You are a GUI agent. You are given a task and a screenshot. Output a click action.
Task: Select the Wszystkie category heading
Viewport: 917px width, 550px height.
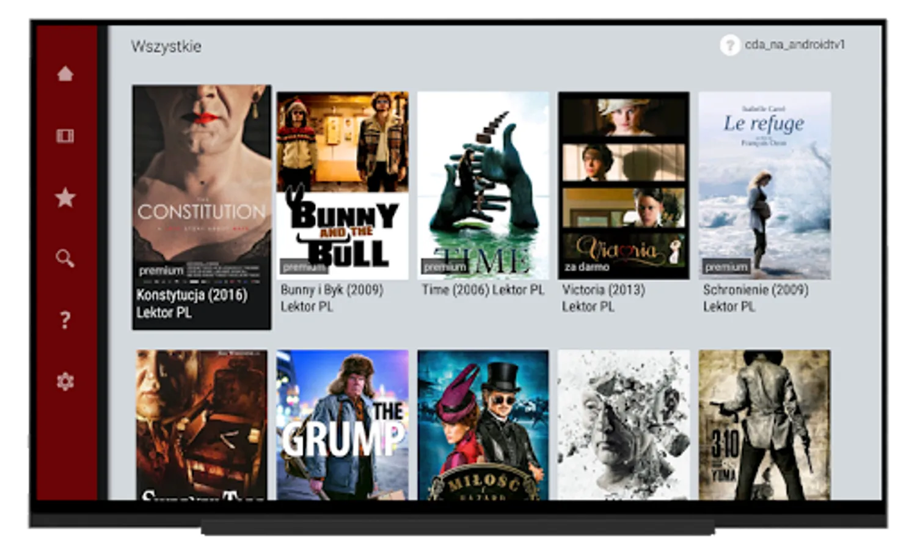tap(166, 46)
